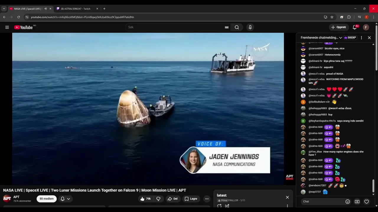Activate voice search microphone
The width and height of the screenshot is (378, 212).
250,27
